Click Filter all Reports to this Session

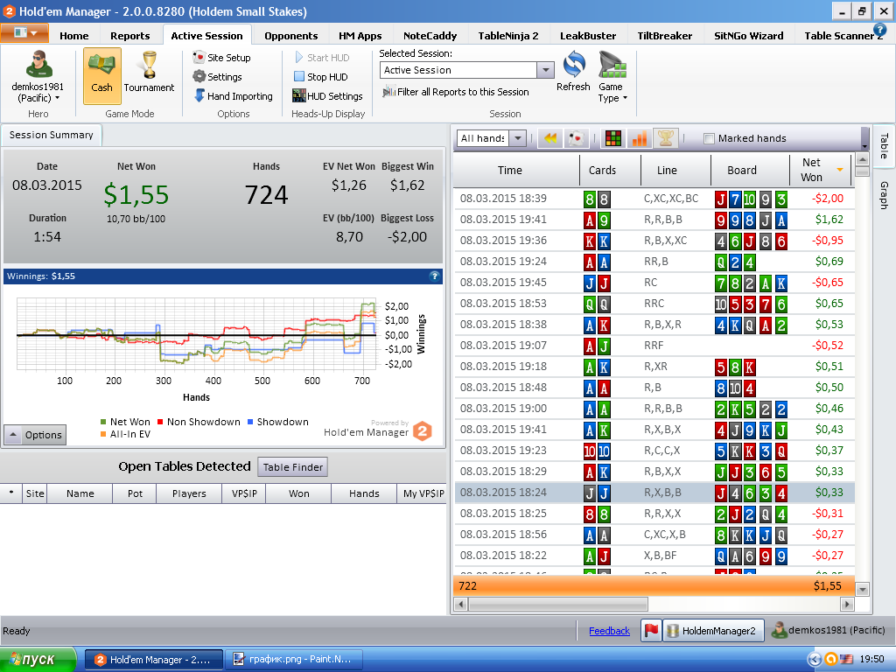pos(456,91)
